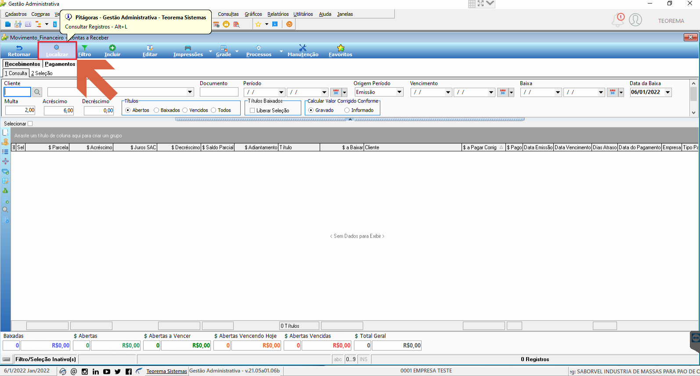
Task: Open Favoritos star button
Action: click(x=340, y=51)
